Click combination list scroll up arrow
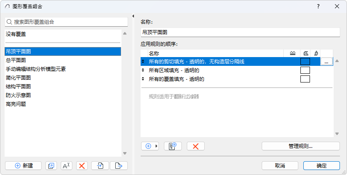The height and width of the screenshot is (175, 347). pyautogui.click(x=125, y=33)
